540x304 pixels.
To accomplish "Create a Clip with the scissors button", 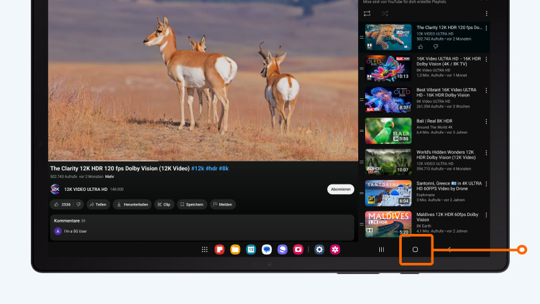I will click(x=163, y=204).
